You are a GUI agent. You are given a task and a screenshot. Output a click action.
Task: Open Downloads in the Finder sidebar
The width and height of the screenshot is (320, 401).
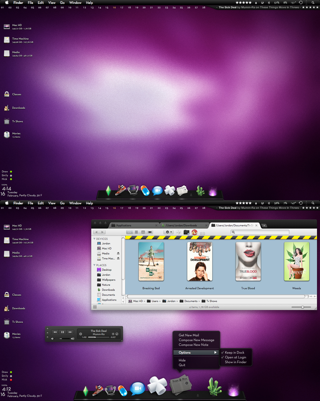[x=106, y=290]
